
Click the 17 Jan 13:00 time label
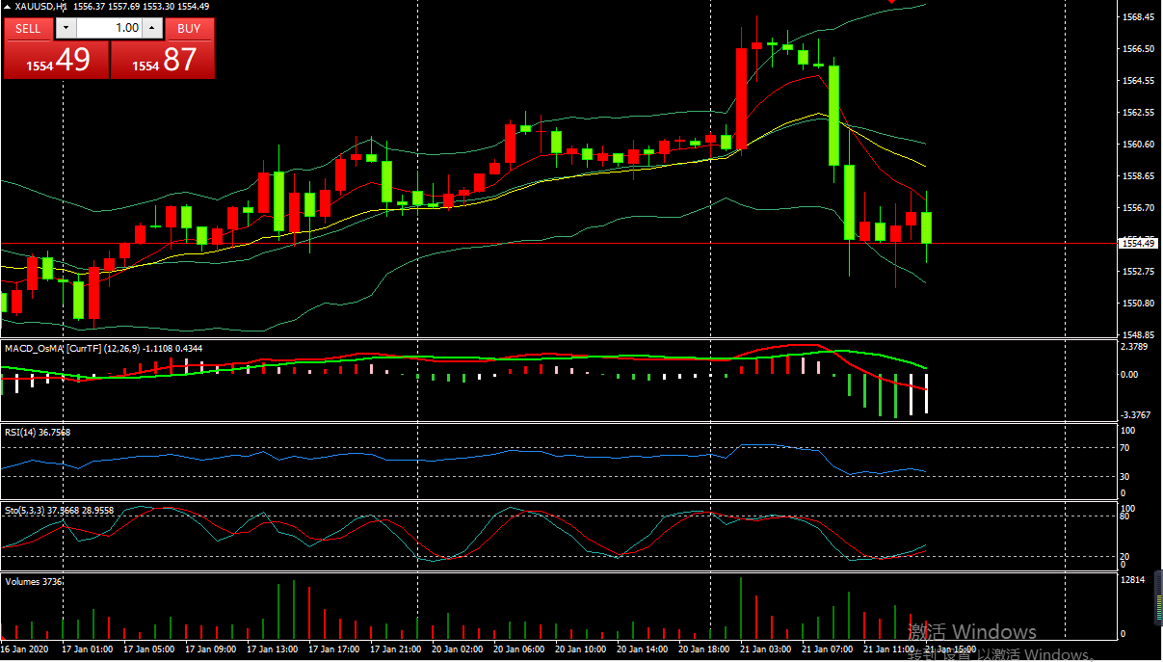click(x=273, y=649)
